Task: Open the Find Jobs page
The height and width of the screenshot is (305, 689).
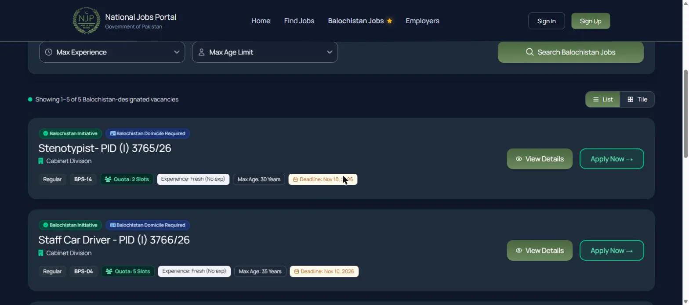Action: click(299, 21)
